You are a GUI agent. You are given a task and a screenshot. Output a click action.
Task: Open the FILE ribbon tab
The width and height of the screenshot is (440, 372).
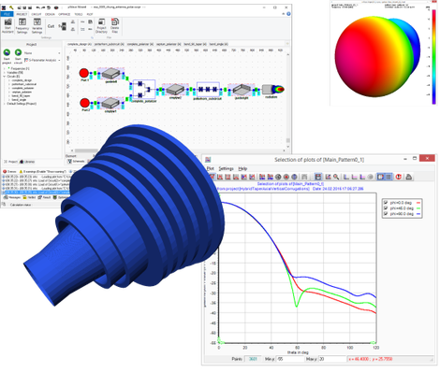coord(7,14)
